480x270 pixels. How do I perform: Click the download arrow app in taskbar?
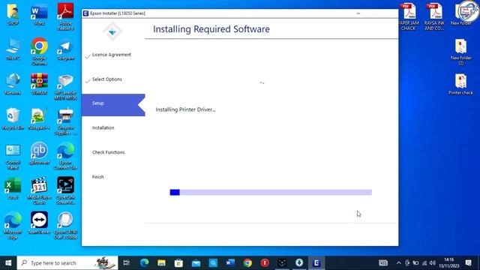point(299,263)
